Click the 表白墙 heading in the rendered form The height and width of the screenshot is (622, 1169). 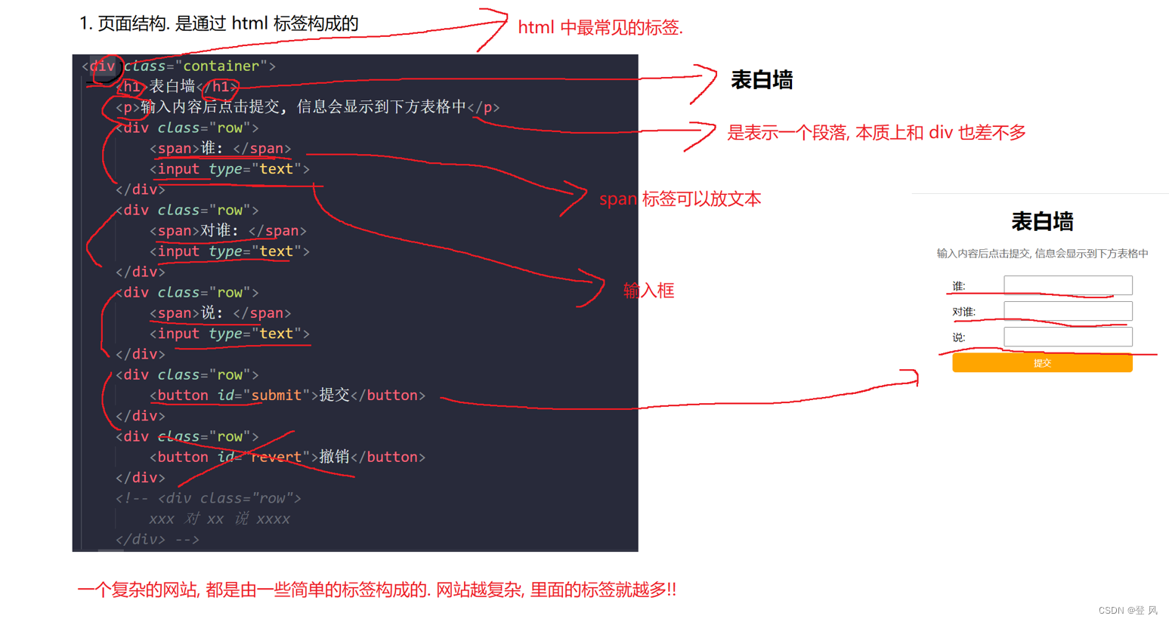point(1042,222)
